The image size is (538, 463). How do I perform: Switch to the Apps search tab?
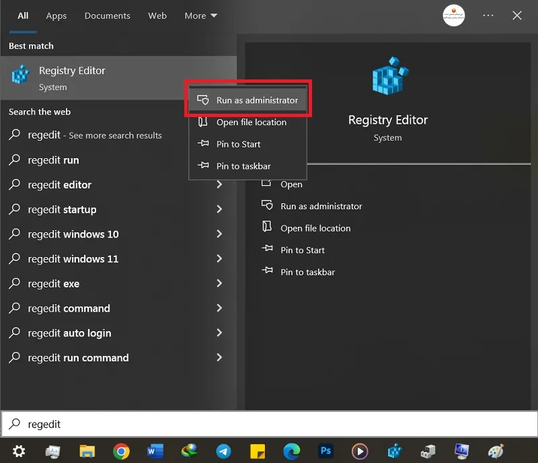click(x=56, y=15)
